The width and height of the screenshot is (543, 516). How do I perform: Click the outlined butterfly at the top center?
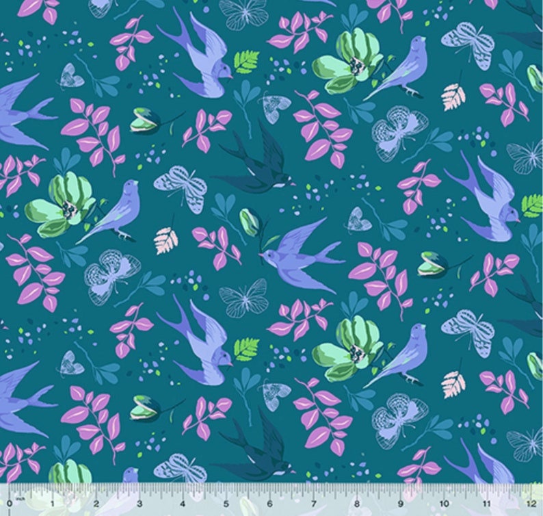click(x=243, y=14)
